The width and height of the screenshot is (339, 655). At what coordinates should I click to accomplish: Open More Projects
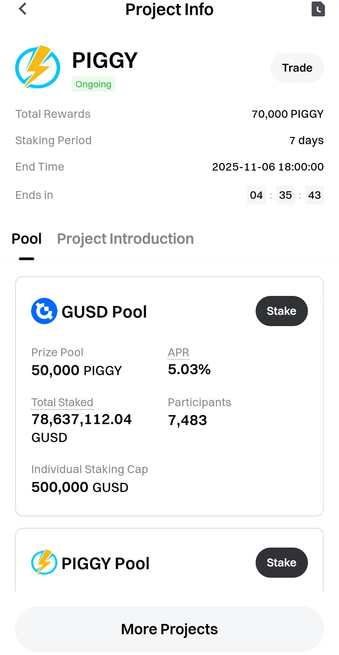169,629
